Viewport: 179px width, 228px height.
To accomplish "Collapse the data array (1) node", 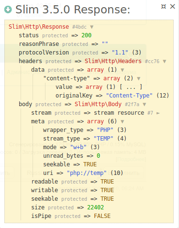I will tap(123, 70).
